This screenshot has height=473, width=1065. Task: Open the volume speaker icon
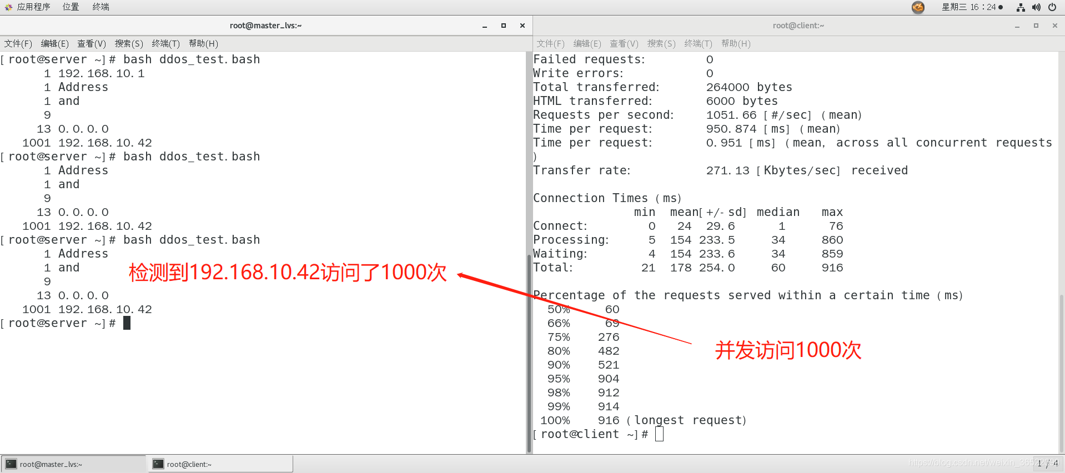point(1036,7)
